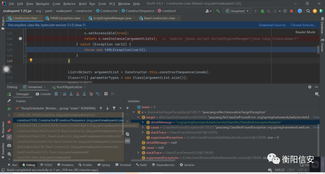This screenshot has width=325, height=174.
Task: Click the Show Execution Point lines icon
Action: pyautogui.click(x=56, y=94)
